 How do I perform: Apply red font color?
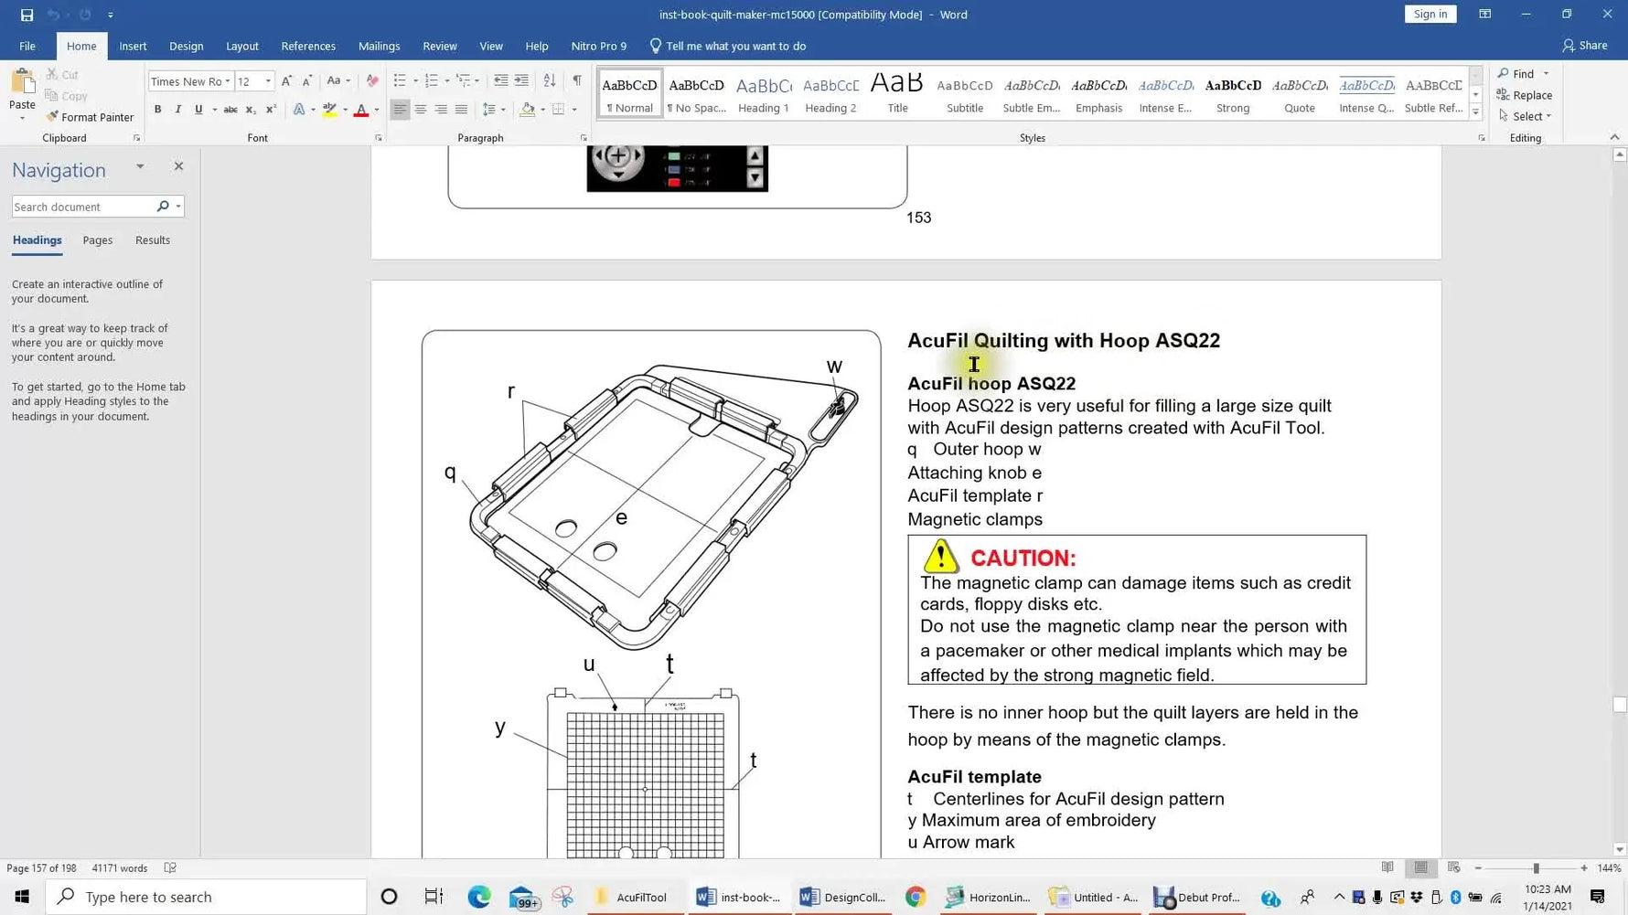pyautogui.click(x=361, y=110)
